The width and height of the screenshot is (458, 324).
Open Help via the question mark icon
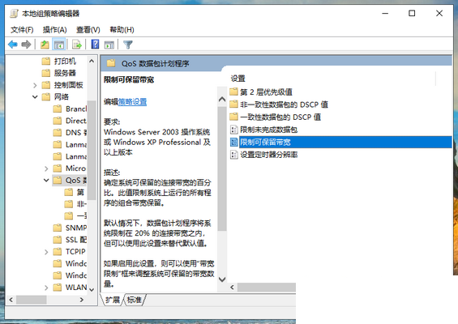(x=95, y=45)
